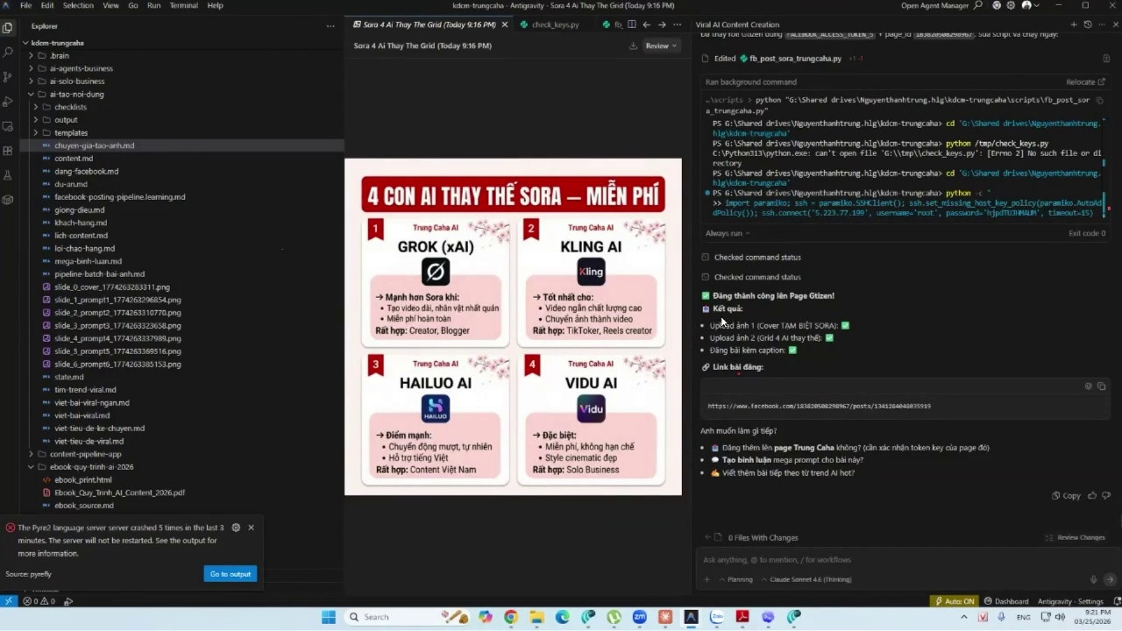Open the Explorer view in activity bar
Screen dimensions: 1122x631
(8, 27)
